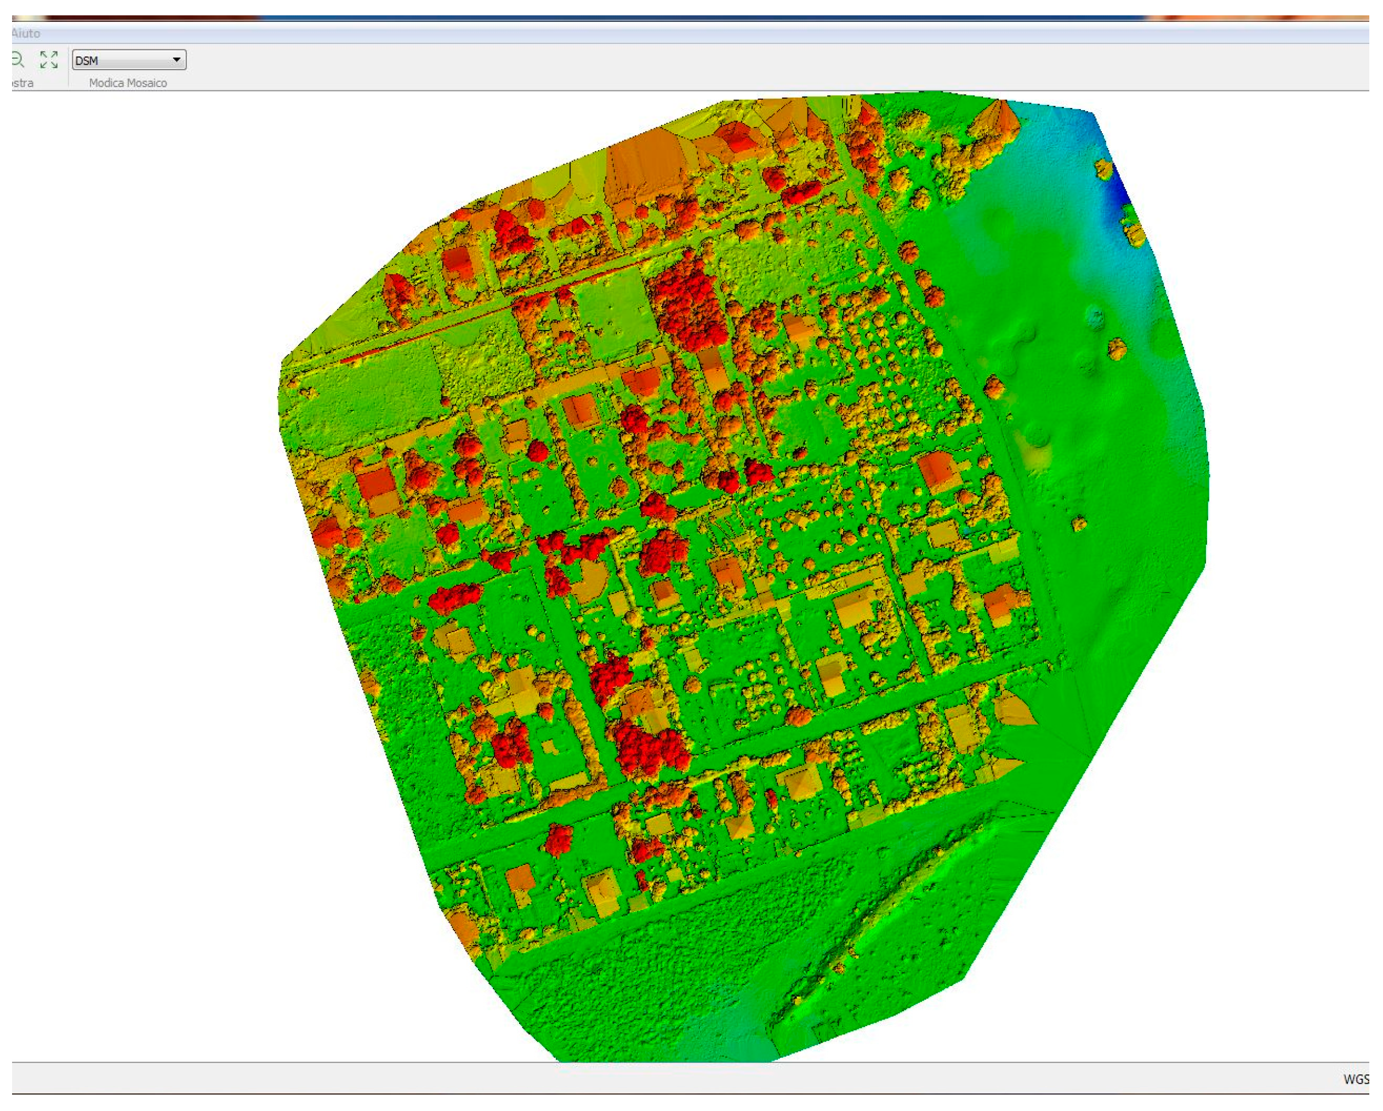
Task: Click the orange roof building at far left edge
Action: click(327, 532)
